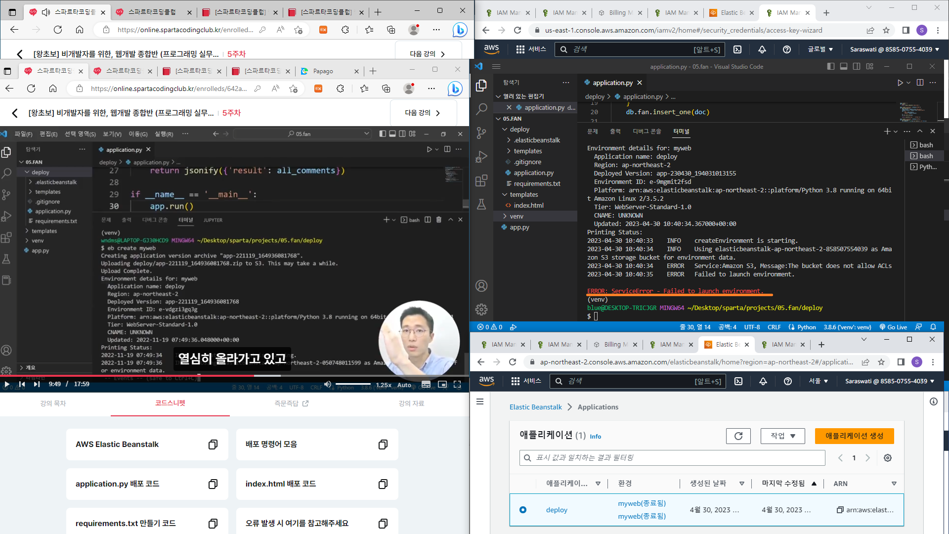Viewport: 949px width, 534px height.
Task: Split the VS Code editor right
Action: [x=920, y=83]
